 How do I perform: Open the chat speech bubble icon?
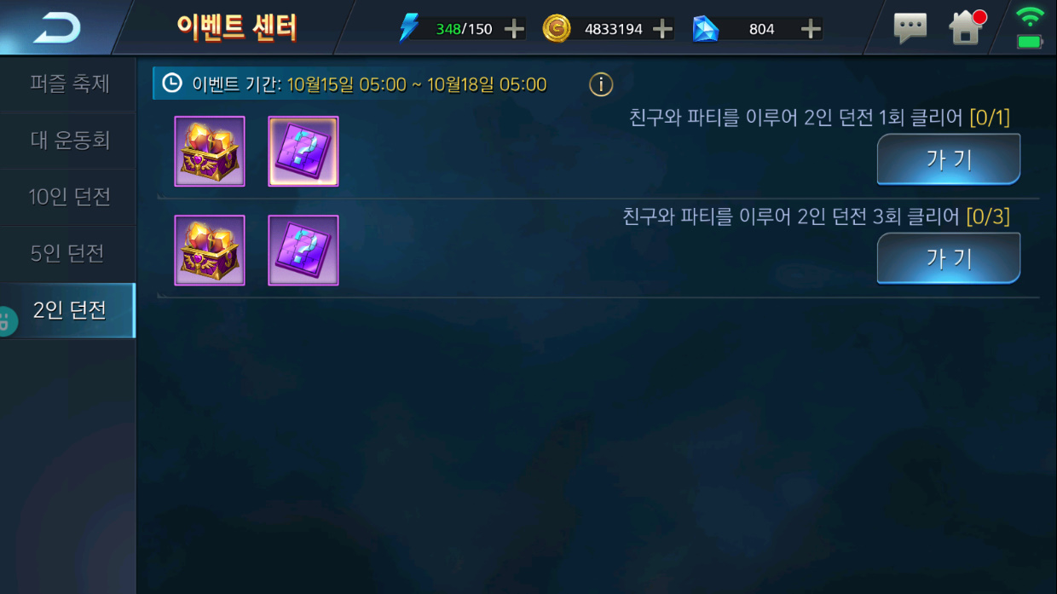coord(910,28)
